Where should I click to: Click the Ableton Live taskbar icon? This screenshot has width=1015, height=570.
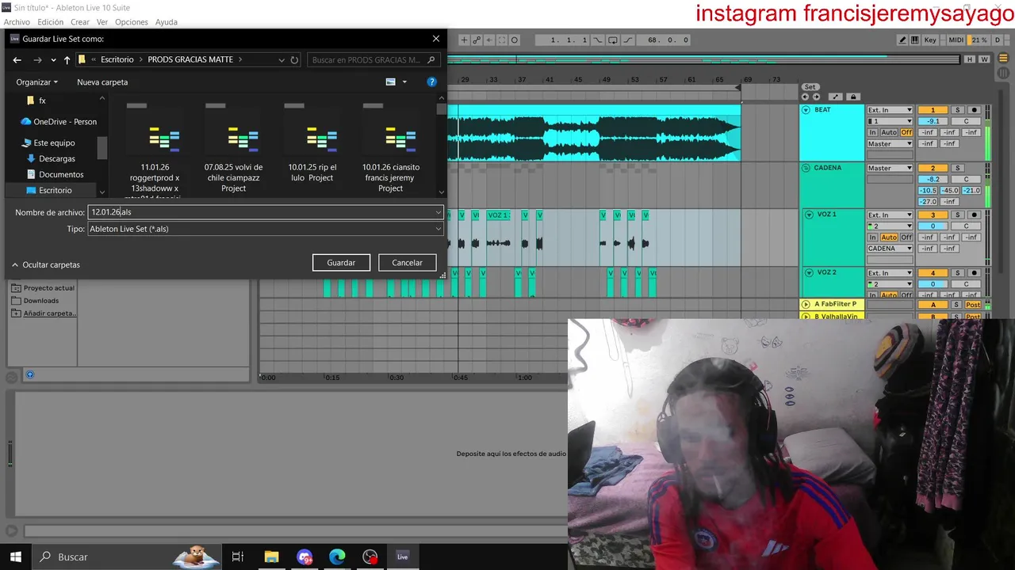tap(403, 557)
